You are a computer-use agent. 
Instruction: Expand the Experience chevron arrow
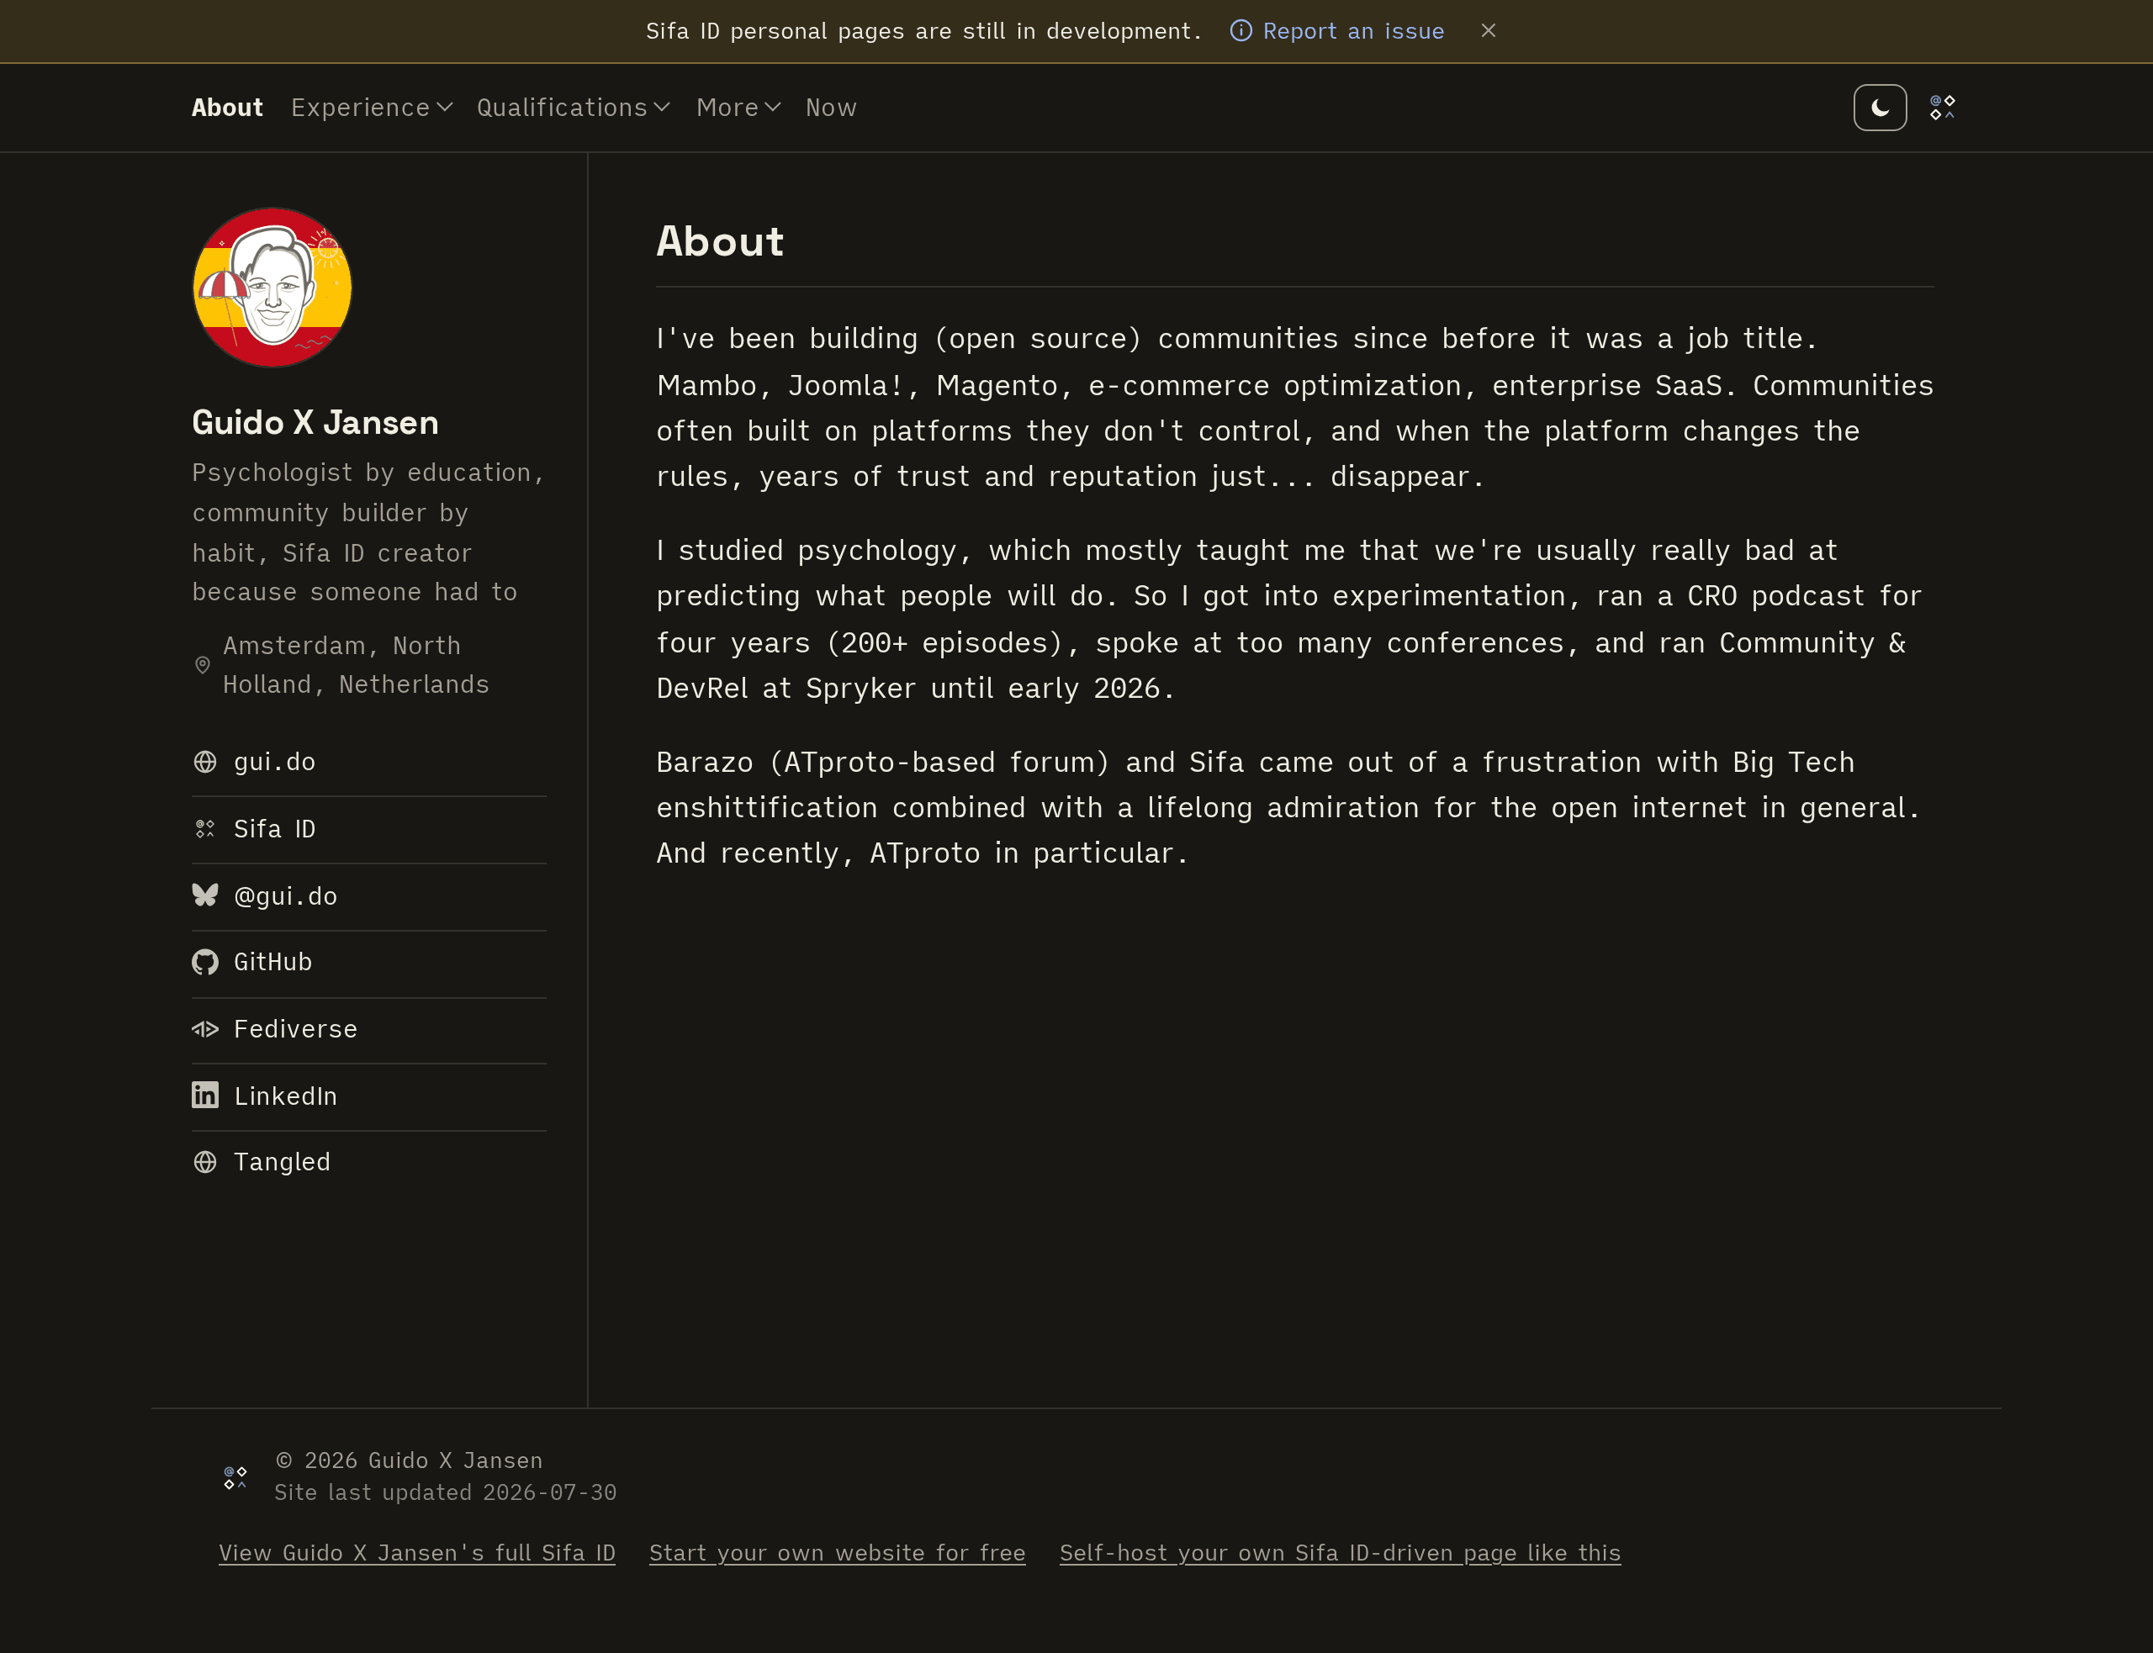click(x=445, y=108)
